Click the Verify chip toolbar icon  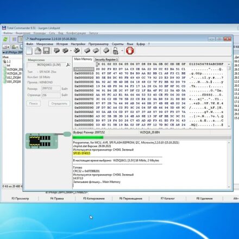tap(77, 51)
